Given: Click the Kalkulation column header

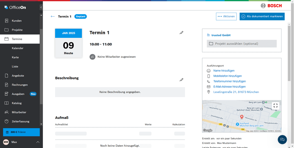Looking at the screenshot, I should (179, 124).
